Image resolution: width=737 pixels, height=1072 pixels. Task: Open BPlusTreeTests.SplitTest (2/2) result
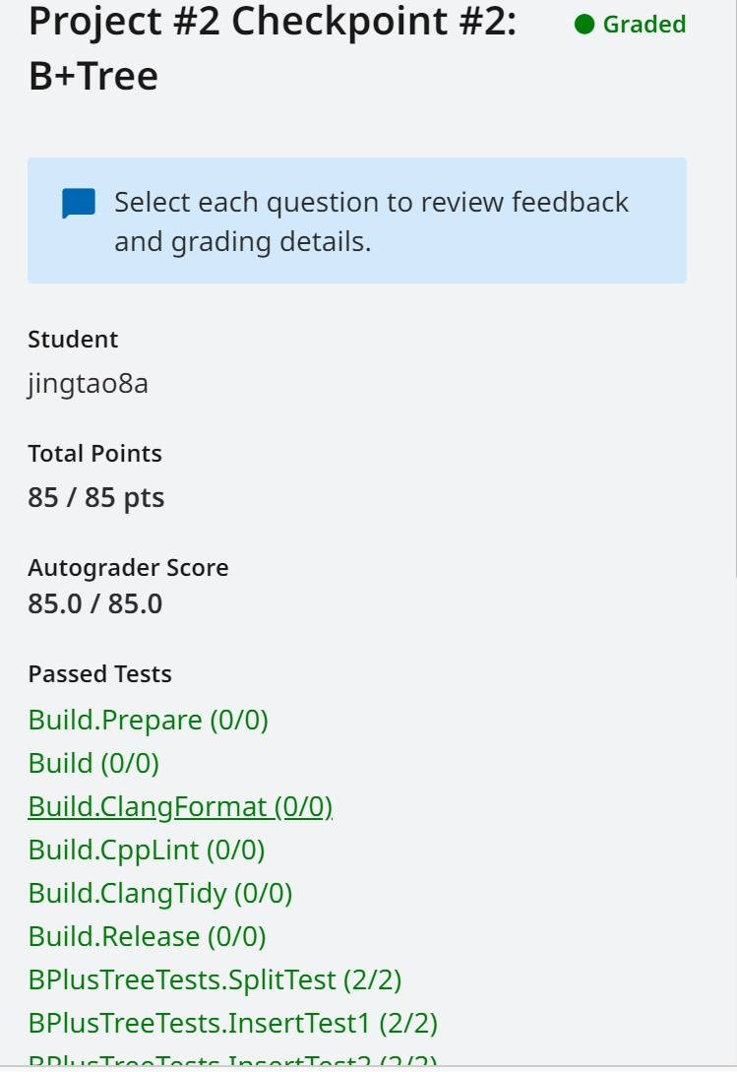(215, 979)
